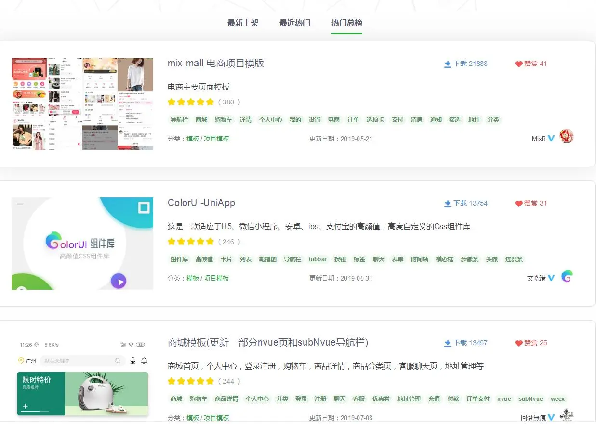Click the author name MixR

click(539, 139)
